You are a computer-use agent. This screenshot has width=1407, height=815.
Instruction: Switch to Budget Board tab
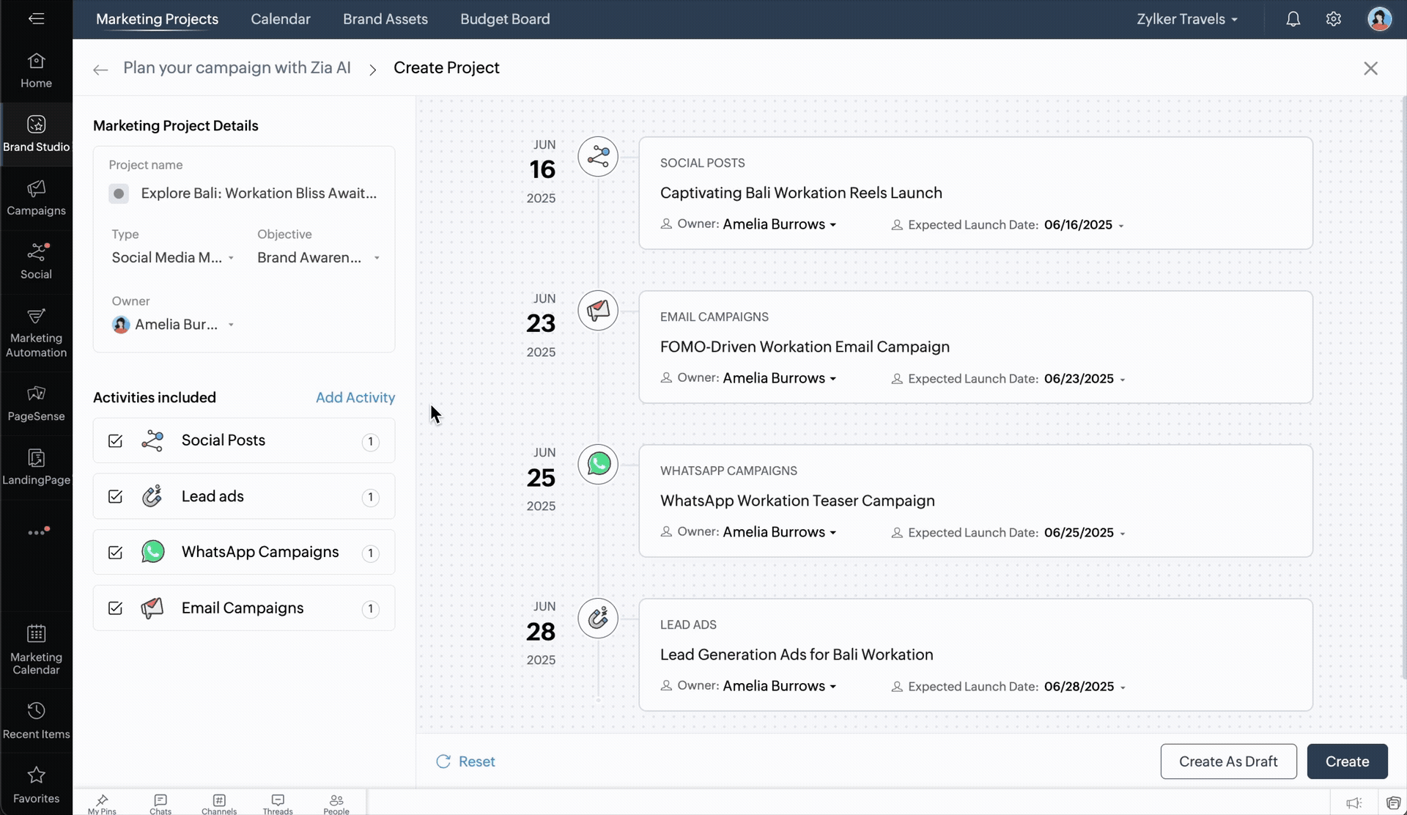(504, 19)
